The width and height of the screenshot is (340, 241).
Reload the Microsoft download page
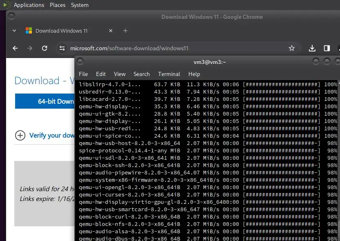pos(45,48)
